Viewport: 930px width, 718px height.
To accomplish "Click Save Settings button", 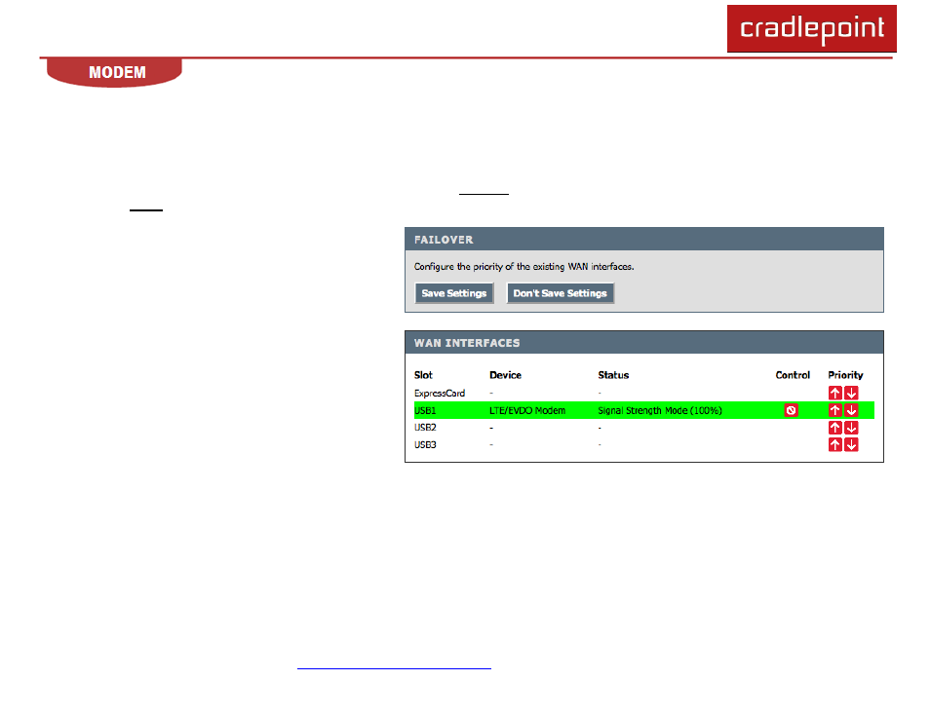I will (x=453, y=293).
